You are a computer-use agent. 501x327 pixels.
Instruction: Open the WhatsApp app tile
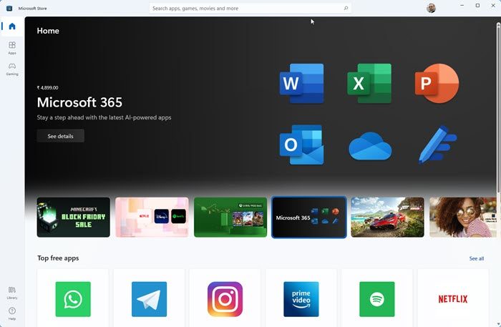(73, 298)
